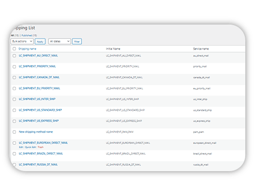Sort by Shipping name column header

click(27, 49)
